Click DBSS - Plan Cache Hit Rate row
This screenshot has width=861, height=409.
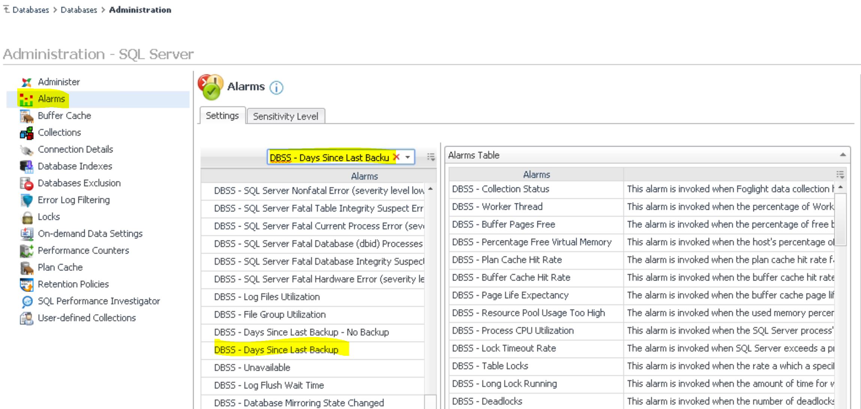(x=642, y=260)
